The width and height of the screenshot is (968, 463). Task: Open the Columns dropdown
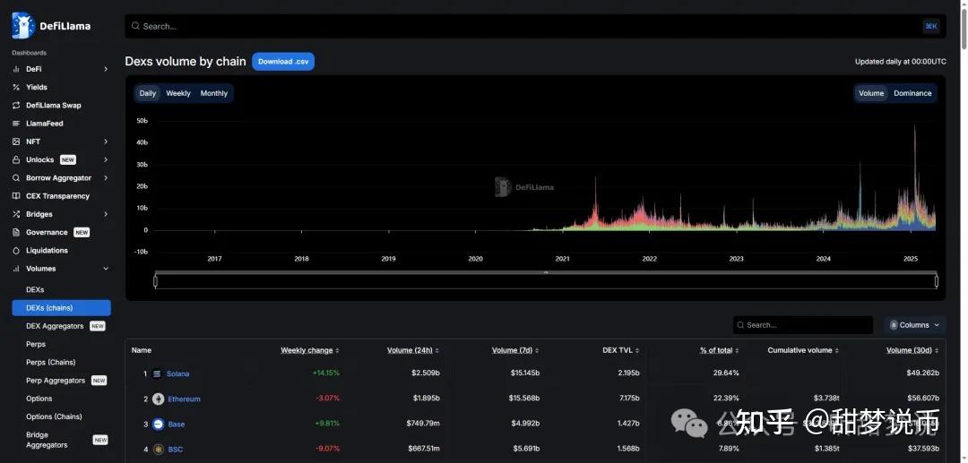tap(914, 325)
